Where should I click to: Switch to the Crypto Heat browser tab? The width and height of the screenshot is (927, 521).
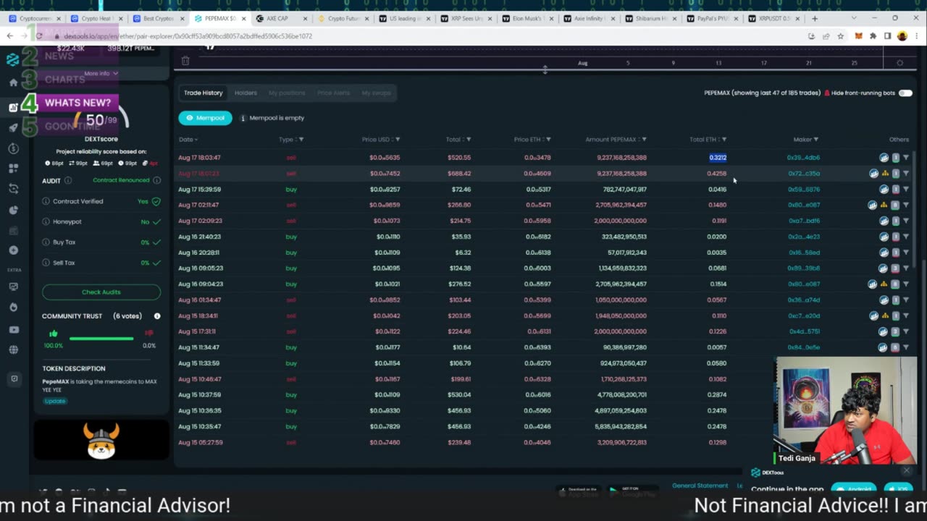pyautogui.click(x=96, y=18)
